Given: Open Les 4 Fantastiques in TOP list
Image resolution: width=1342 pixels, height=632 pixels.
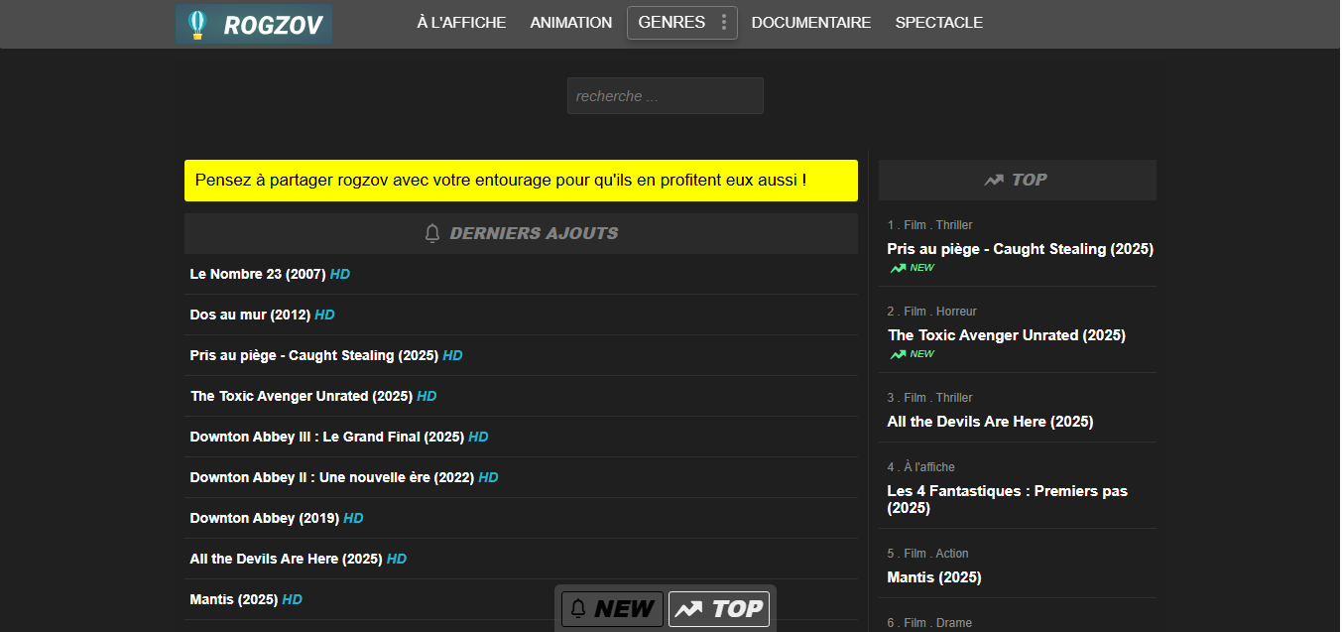Looking at the screenshot, I should (x=1007, y=499).
